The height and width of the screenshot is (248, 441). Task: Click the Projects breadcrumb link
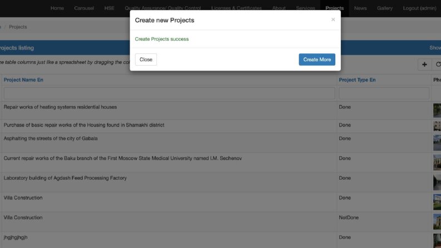(18, 27)
